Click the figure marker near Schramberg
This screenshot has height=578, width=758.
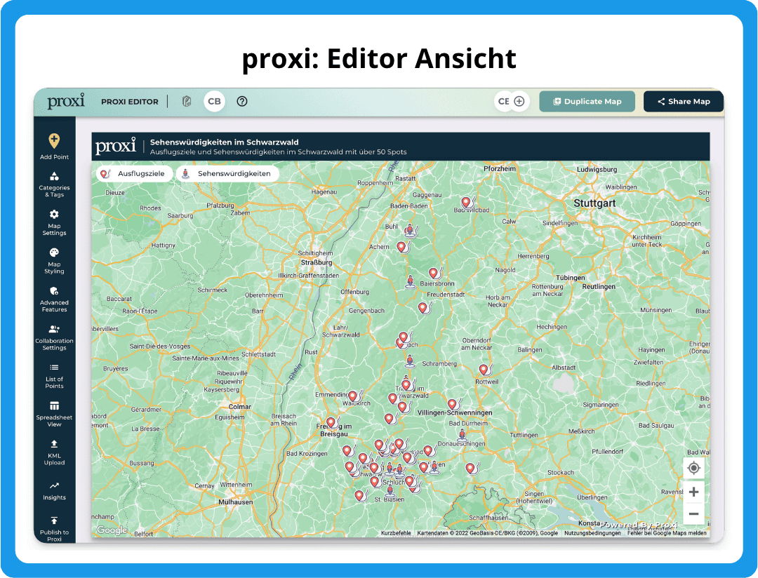point(410,361)
